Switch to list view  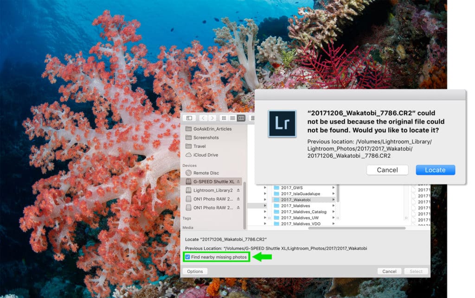coord(232,118)
